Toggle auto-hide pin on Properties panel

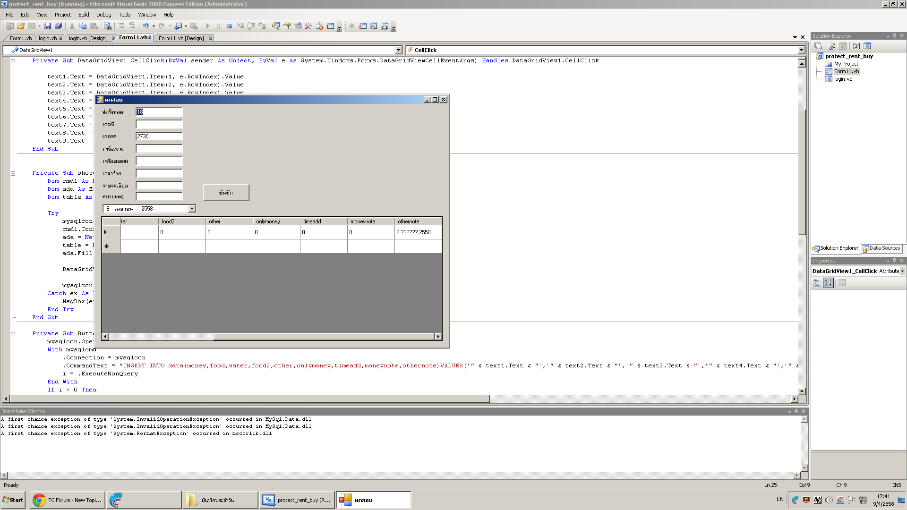[x=894, y=261]
